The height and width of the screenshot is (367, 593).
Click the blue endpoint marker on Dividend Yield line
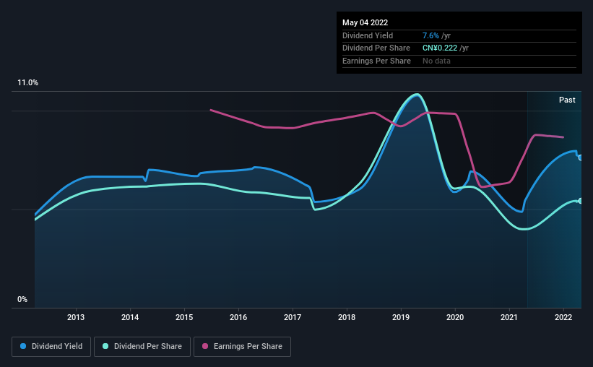[581, 157]
